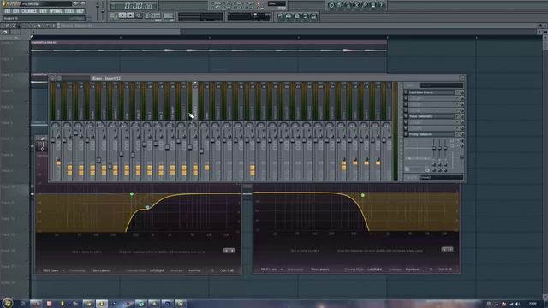Open first shortcut icon in top toolbar row
548x308 pixels.
pyautogui.click(x=331, y=5)
